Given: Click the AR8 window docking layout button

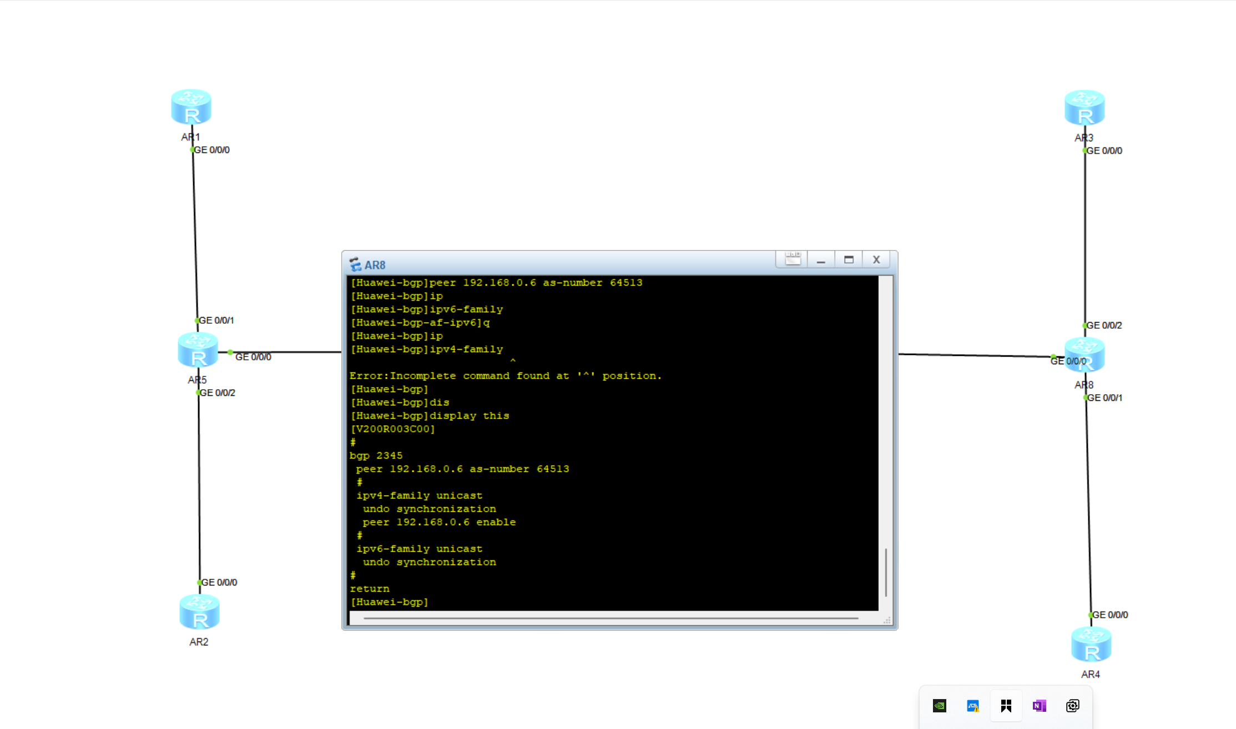Looking at the screenshot, I should point(793,259).
